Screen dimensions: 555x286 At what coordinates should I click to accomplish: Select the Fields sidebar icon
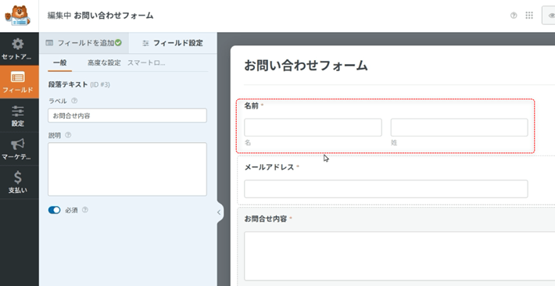click(18, 77)
